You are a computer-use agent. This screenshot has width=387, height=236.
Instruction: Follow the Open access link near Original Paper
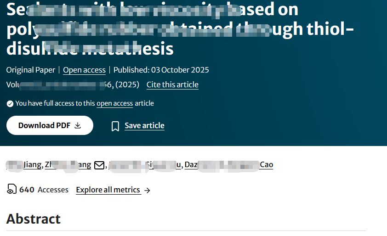click(x=84, y=70)
